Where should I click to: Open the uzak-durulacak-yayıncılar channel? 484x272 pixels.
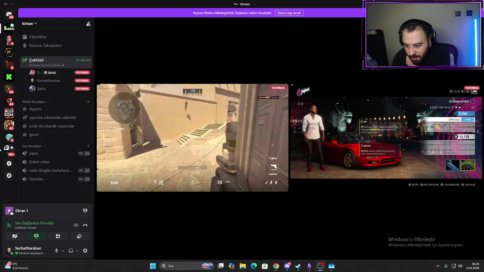click(56, 126)
